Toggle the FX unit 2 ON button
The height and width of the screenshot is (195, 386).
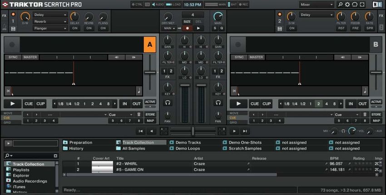292,28
